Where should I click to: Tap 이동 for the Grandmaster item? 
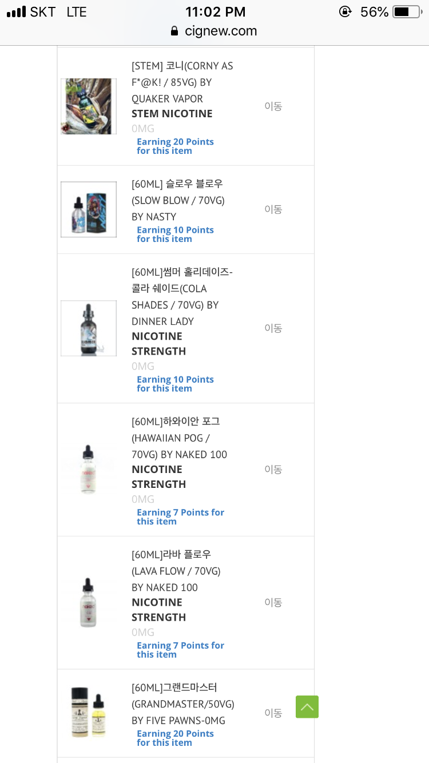click(273, 713)
